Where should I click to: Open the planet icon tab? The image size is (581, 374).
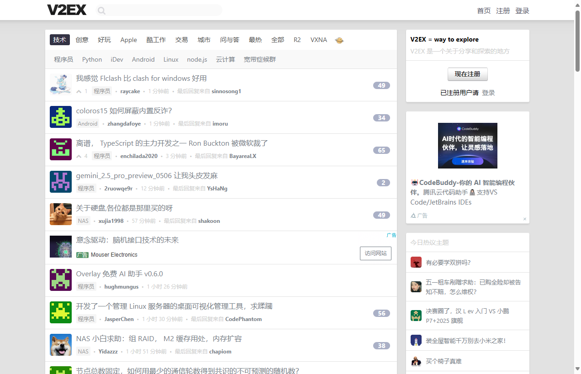point(339,40)
